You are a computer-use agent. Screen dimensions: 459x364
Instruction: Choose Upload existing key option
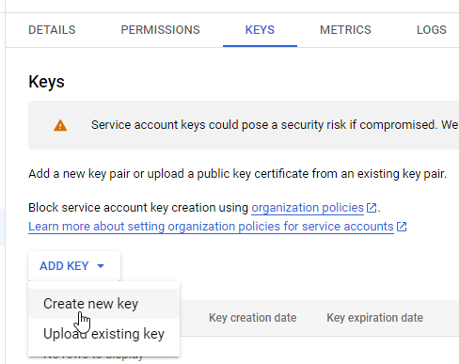103,334
